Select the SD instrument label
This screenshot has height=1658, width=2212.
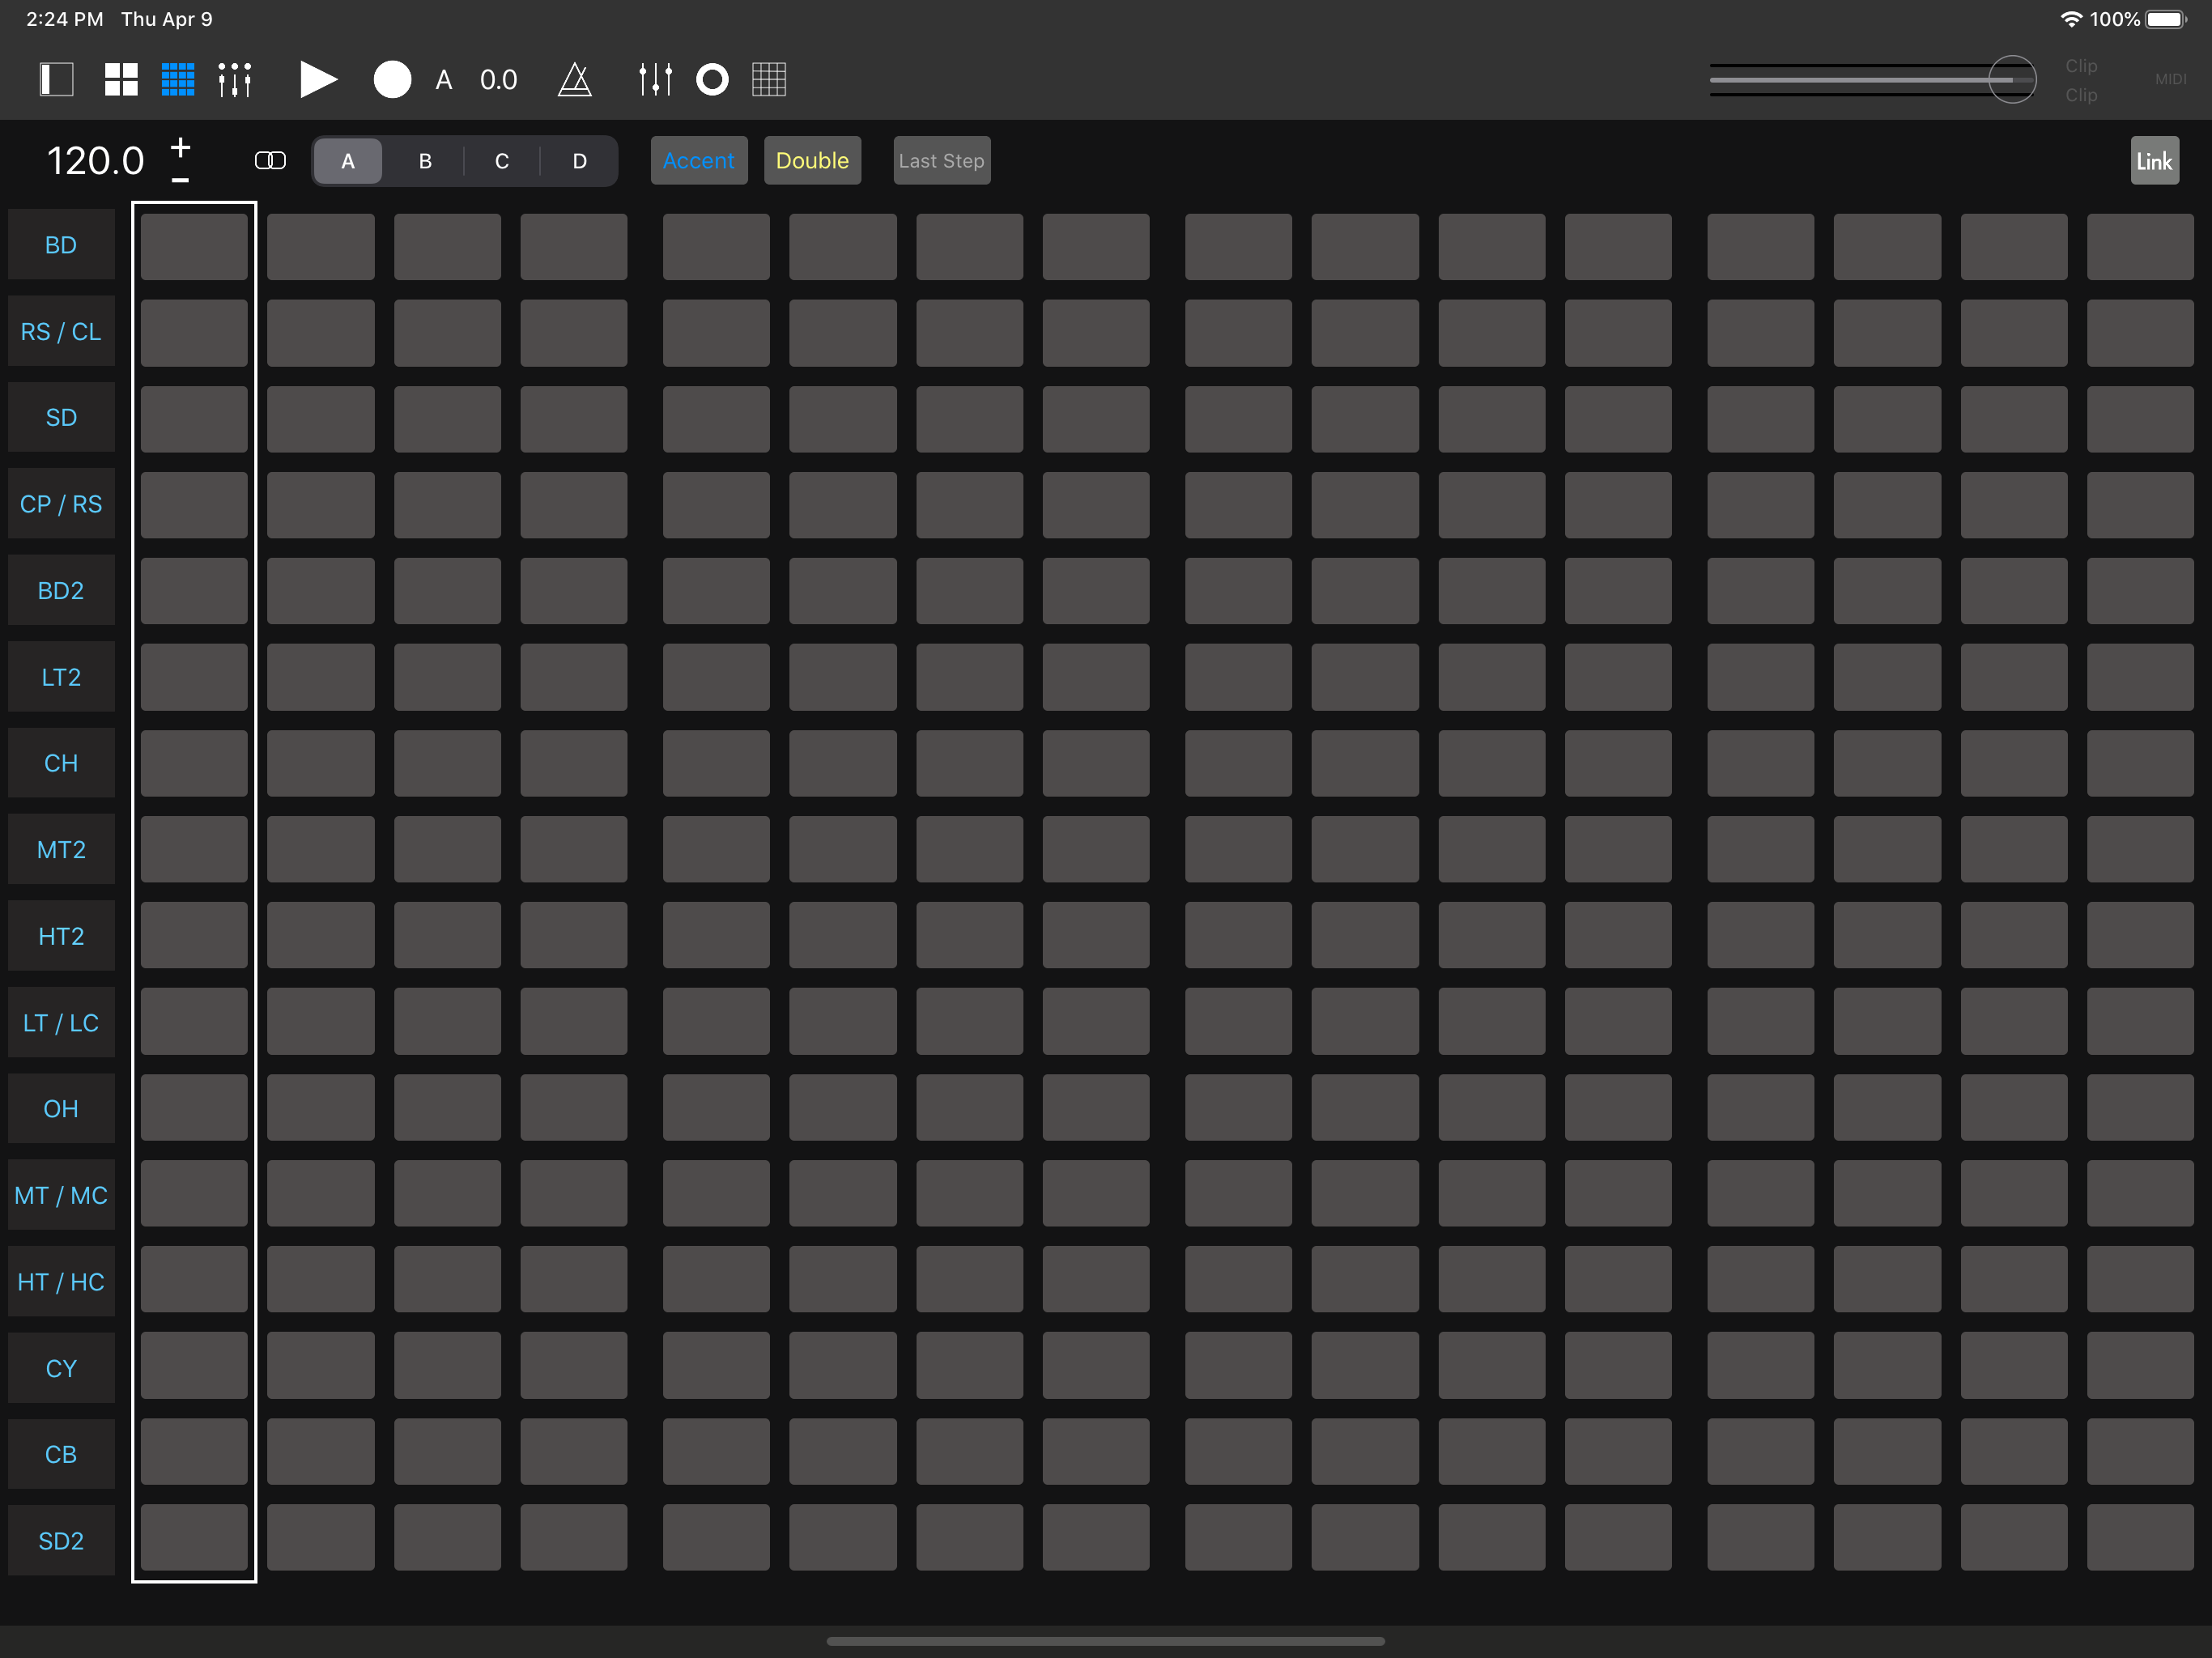click(x=61, y=418)
